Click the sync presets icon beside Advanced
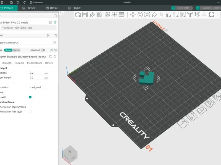Screen dimensions: 221x165 click(56, 50)
